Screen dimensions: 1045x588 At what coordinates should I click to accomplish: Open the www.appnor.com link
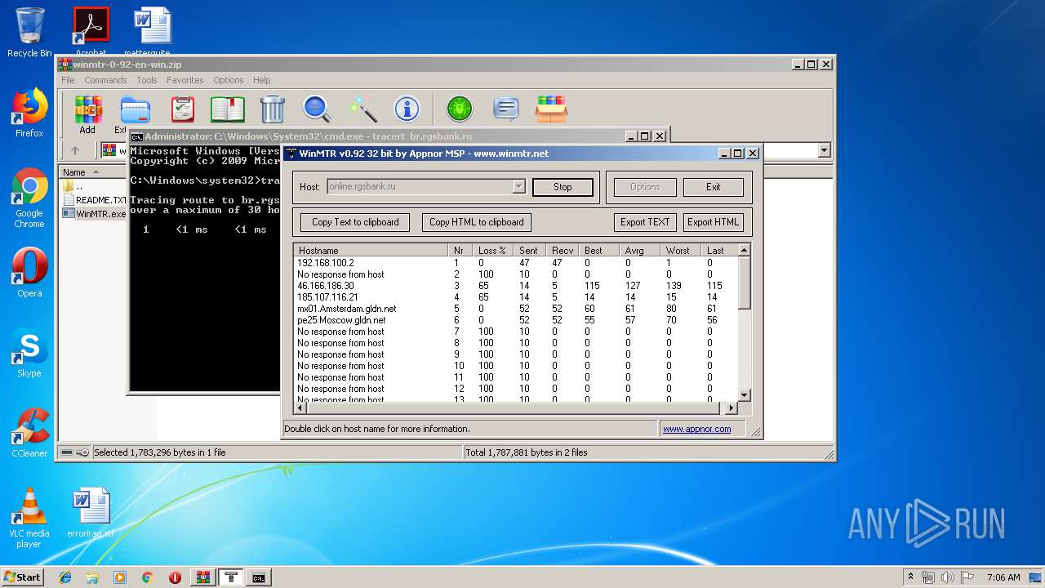(x=696, y=429)
